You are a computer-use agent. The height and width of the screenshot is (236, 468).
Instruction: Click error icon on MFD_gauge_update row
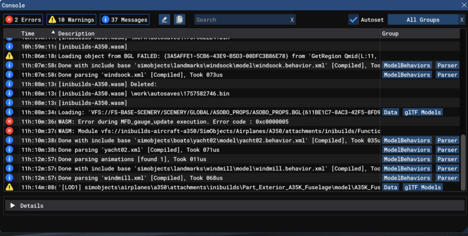tap(9, 122)
